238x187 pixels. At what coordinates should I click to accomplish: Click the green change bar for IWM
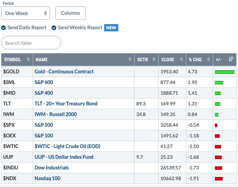pos(217,115)
